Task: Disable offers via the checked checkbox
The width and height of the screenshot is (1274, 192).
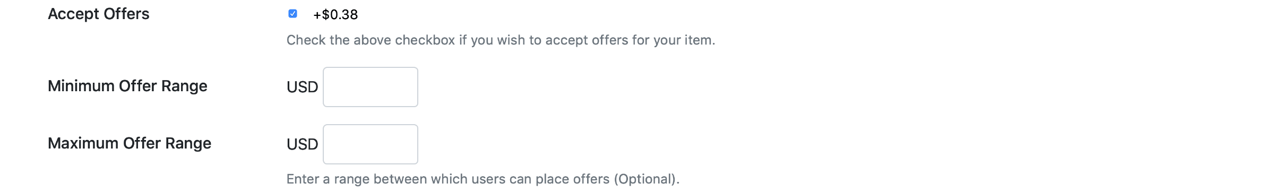Action: click(292, 14)
